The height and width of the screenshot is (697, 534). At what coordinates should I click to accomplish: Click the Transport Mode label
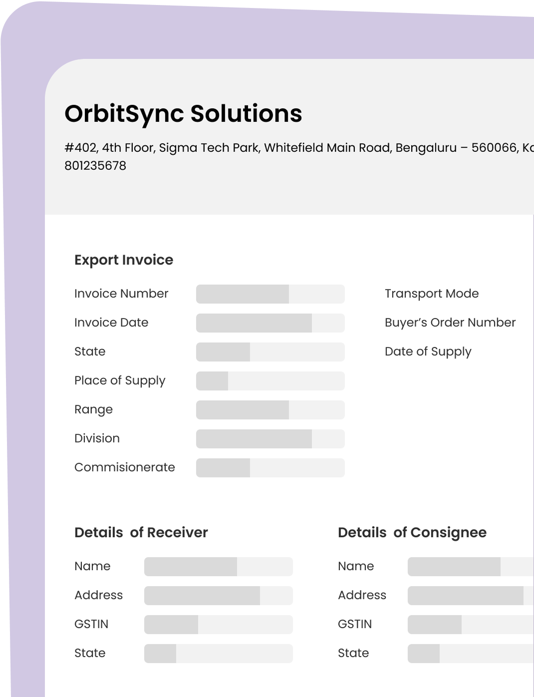tap(431, 294)
